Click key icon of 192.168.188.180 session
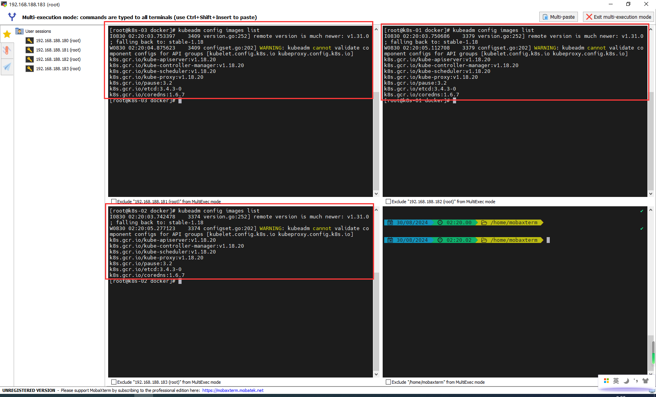 click(x=30, y=41)
